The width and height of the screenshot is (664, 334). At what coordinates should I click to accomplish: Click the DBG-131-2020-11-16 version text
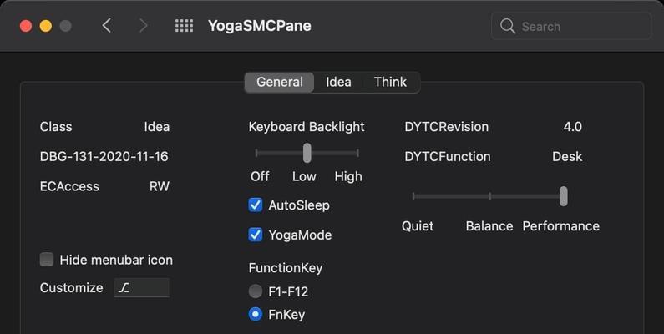coord(104,157)
